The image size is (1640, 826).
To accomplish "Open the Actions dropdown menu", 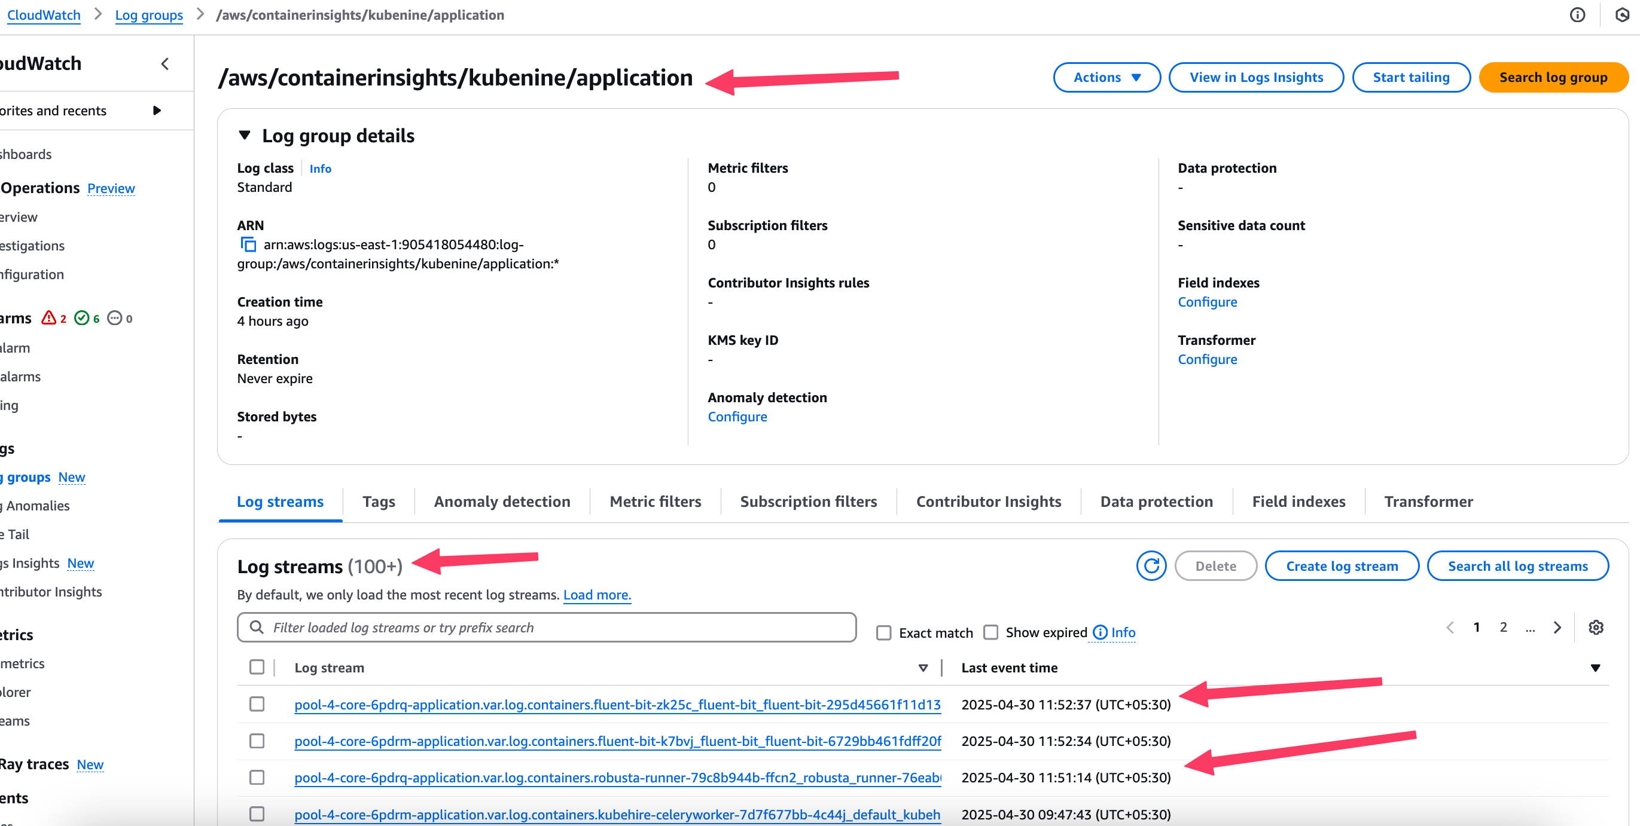I will tap(1106, 77).
